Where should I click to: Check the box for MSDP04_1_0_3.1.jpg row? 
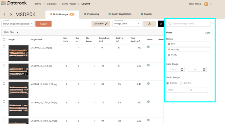tap(4, 47)
